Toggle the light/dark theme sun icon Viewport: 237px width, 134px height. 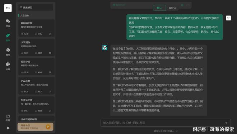[8, 128]
